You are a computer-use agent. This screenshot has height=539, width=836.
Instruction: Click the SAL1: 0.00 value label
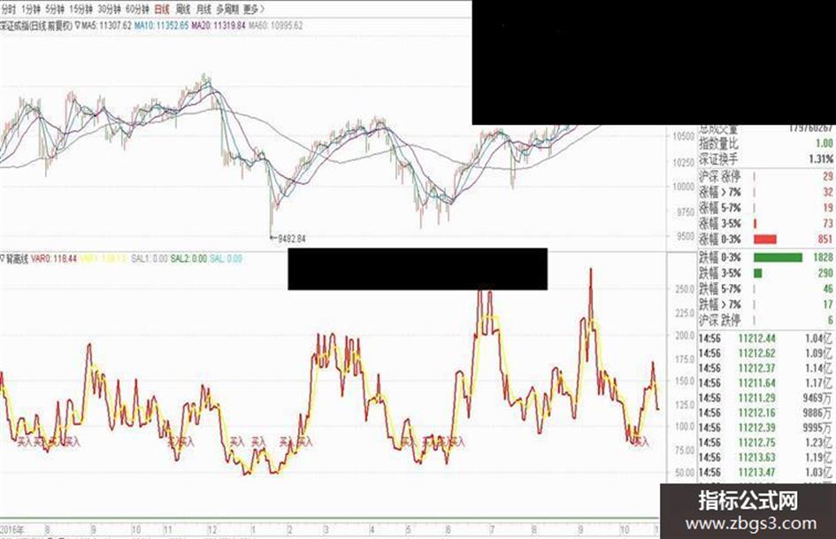[150, 258]
